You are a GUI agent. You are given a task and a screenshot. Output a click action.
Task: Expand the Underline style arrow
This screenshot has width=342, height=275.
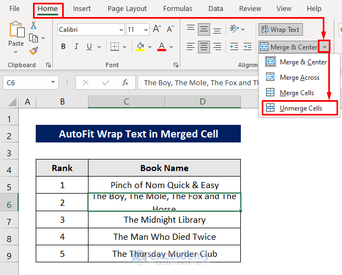tap(99, 47)
